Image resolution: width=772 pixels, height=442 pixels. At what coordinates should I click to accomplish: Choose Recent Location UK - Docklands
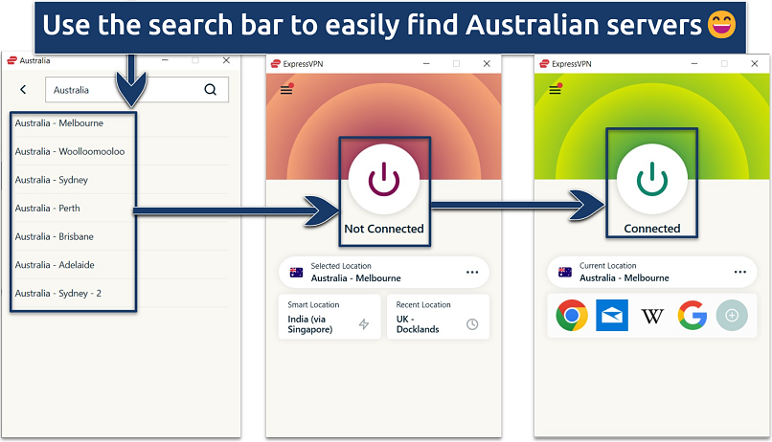(x=438, y=317)
